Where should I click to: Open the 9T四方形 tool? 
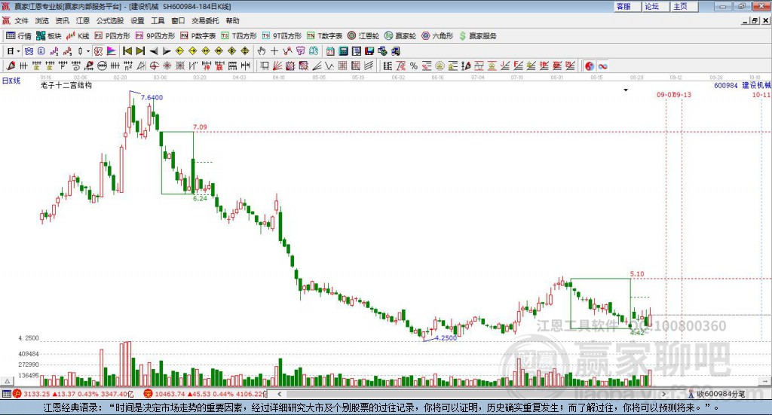pos(282,36)
